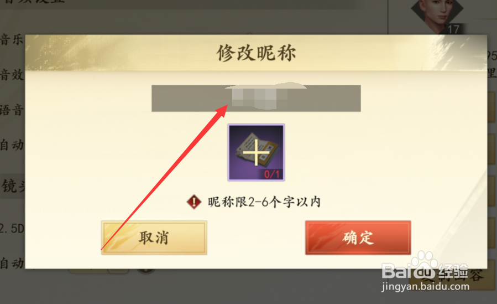Select the 音效 setting label
This screenshot has height=304, width=497.
12,75
